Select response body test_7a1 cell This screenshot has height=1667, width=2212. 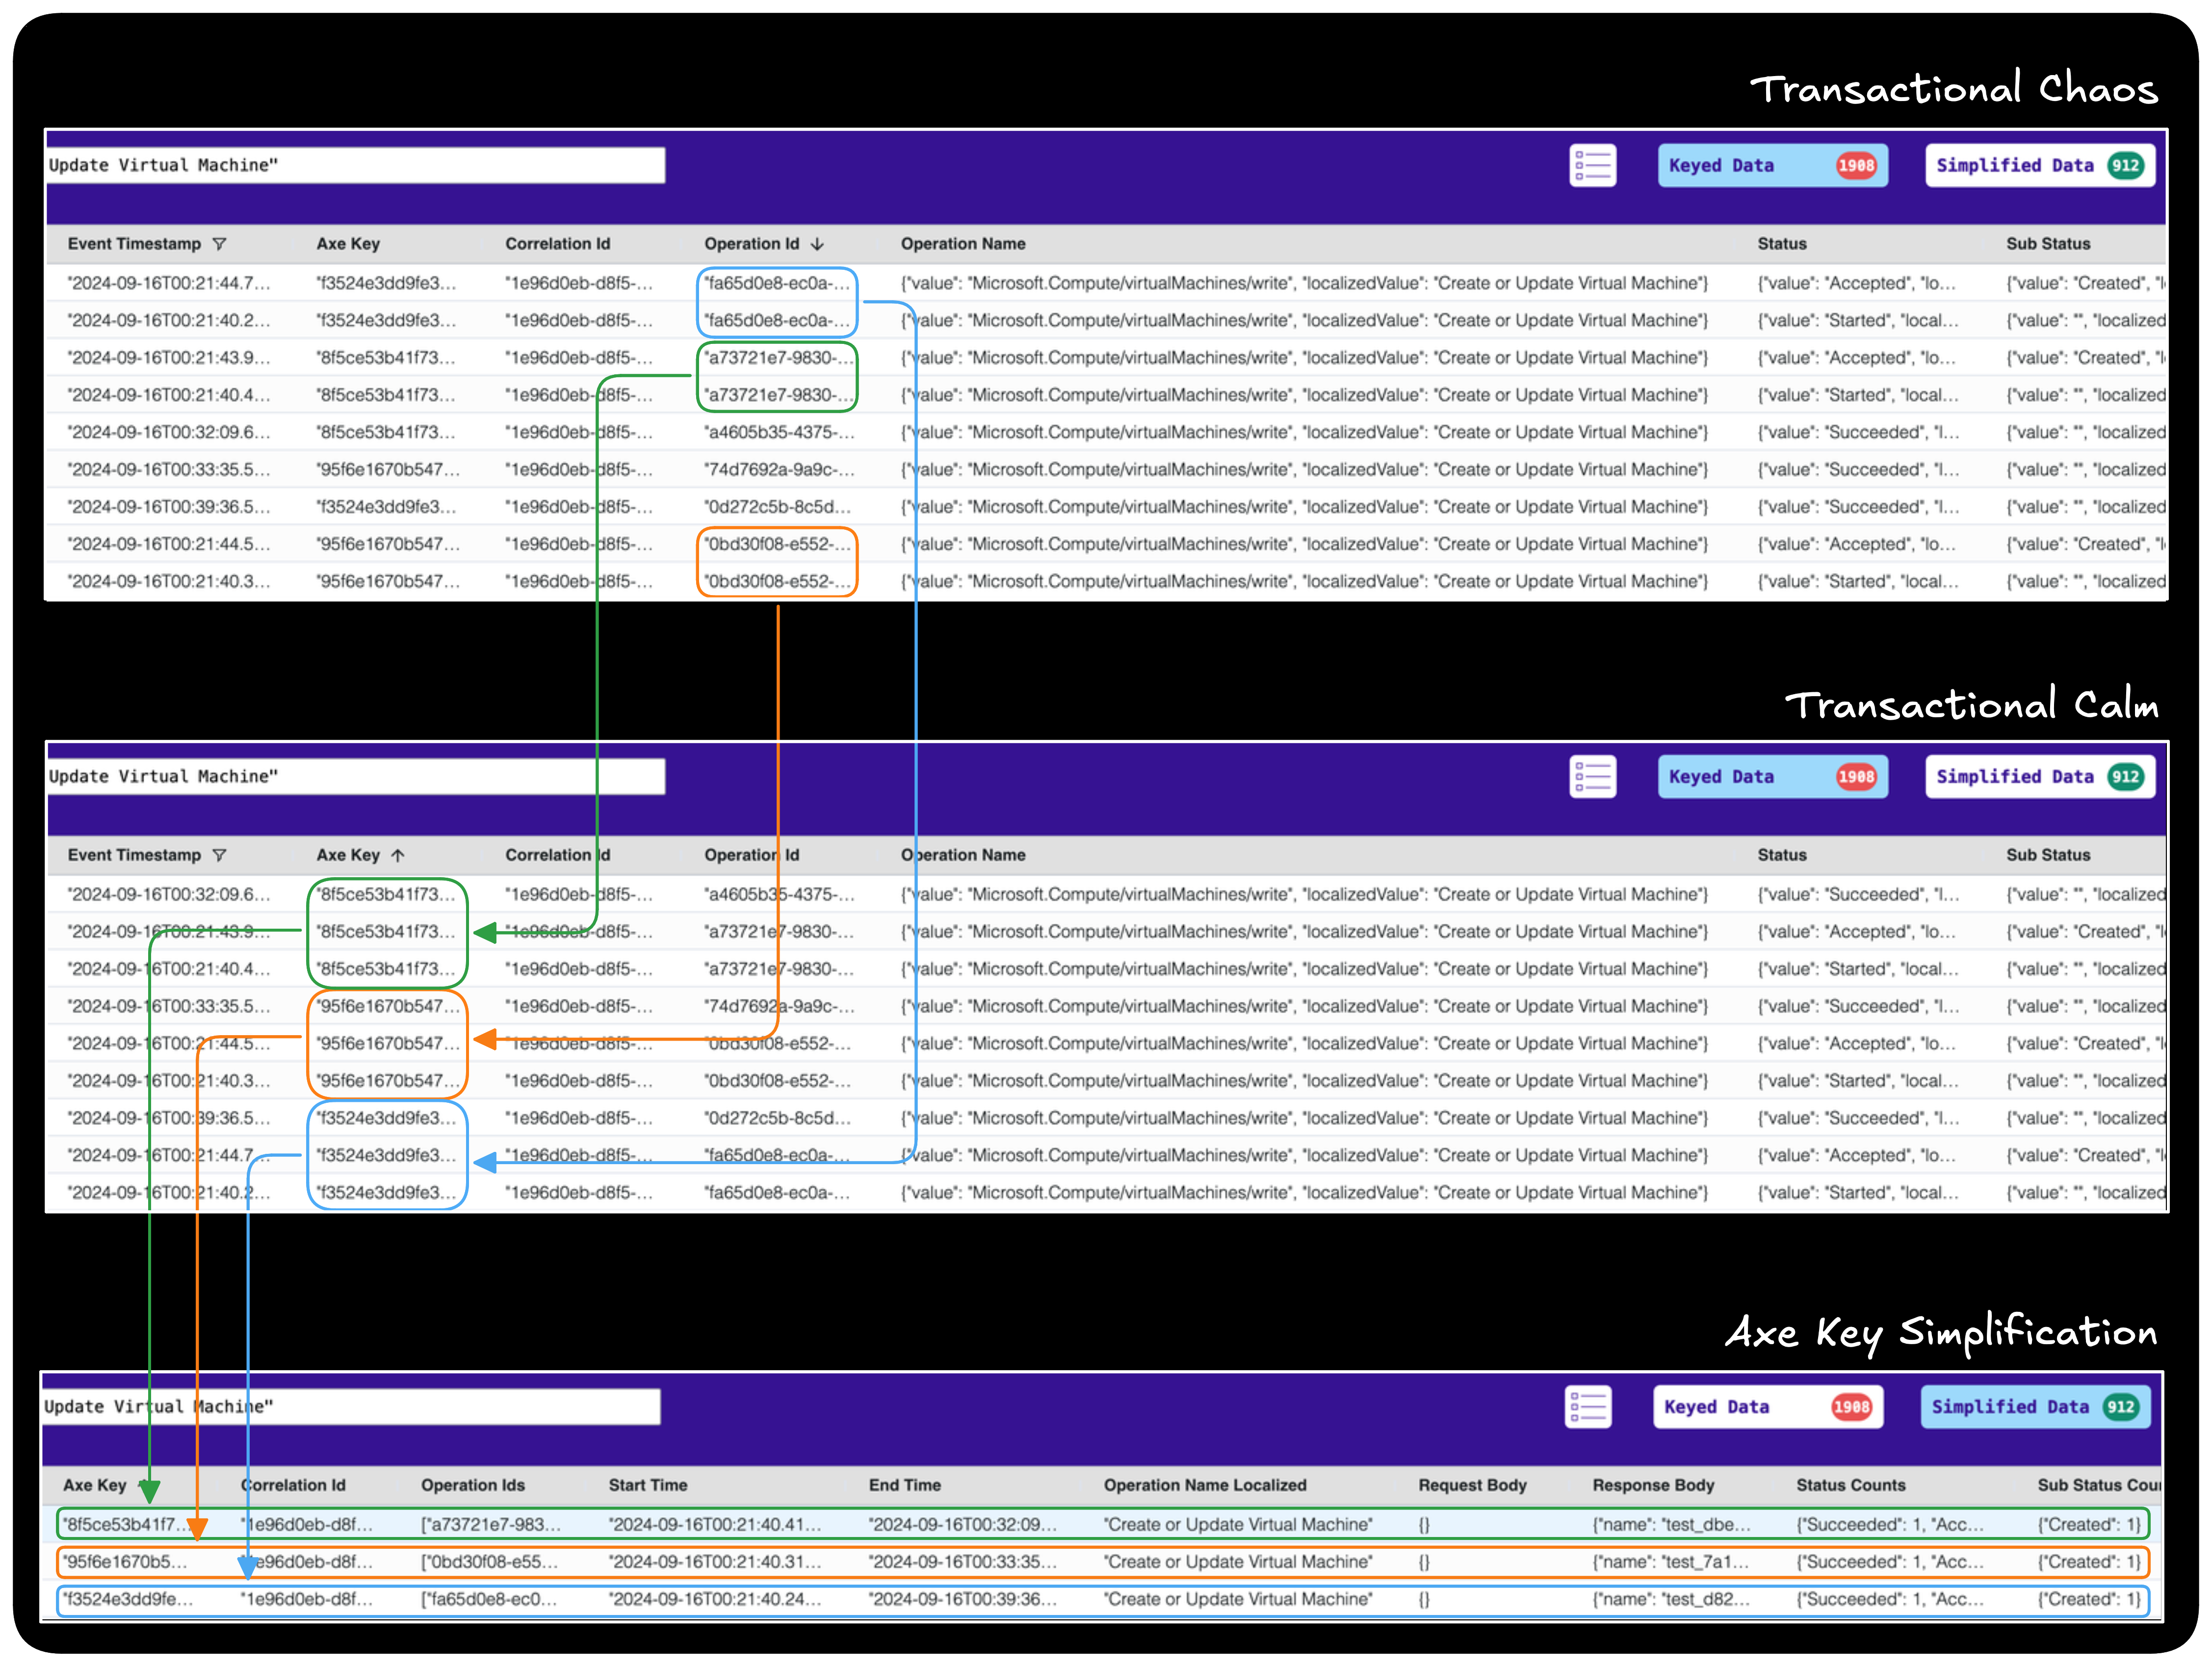(1671, 1562)
